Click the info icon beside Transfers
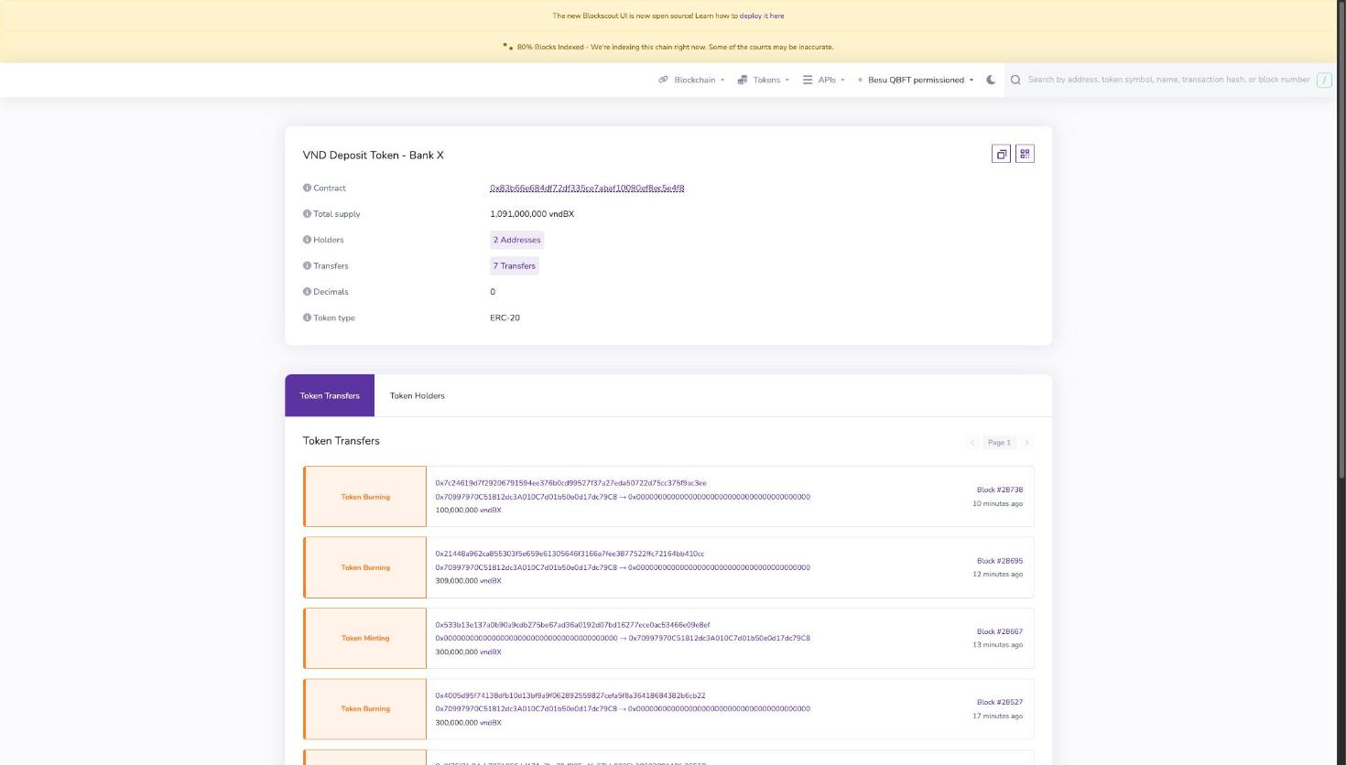 (x=307, y=265)
